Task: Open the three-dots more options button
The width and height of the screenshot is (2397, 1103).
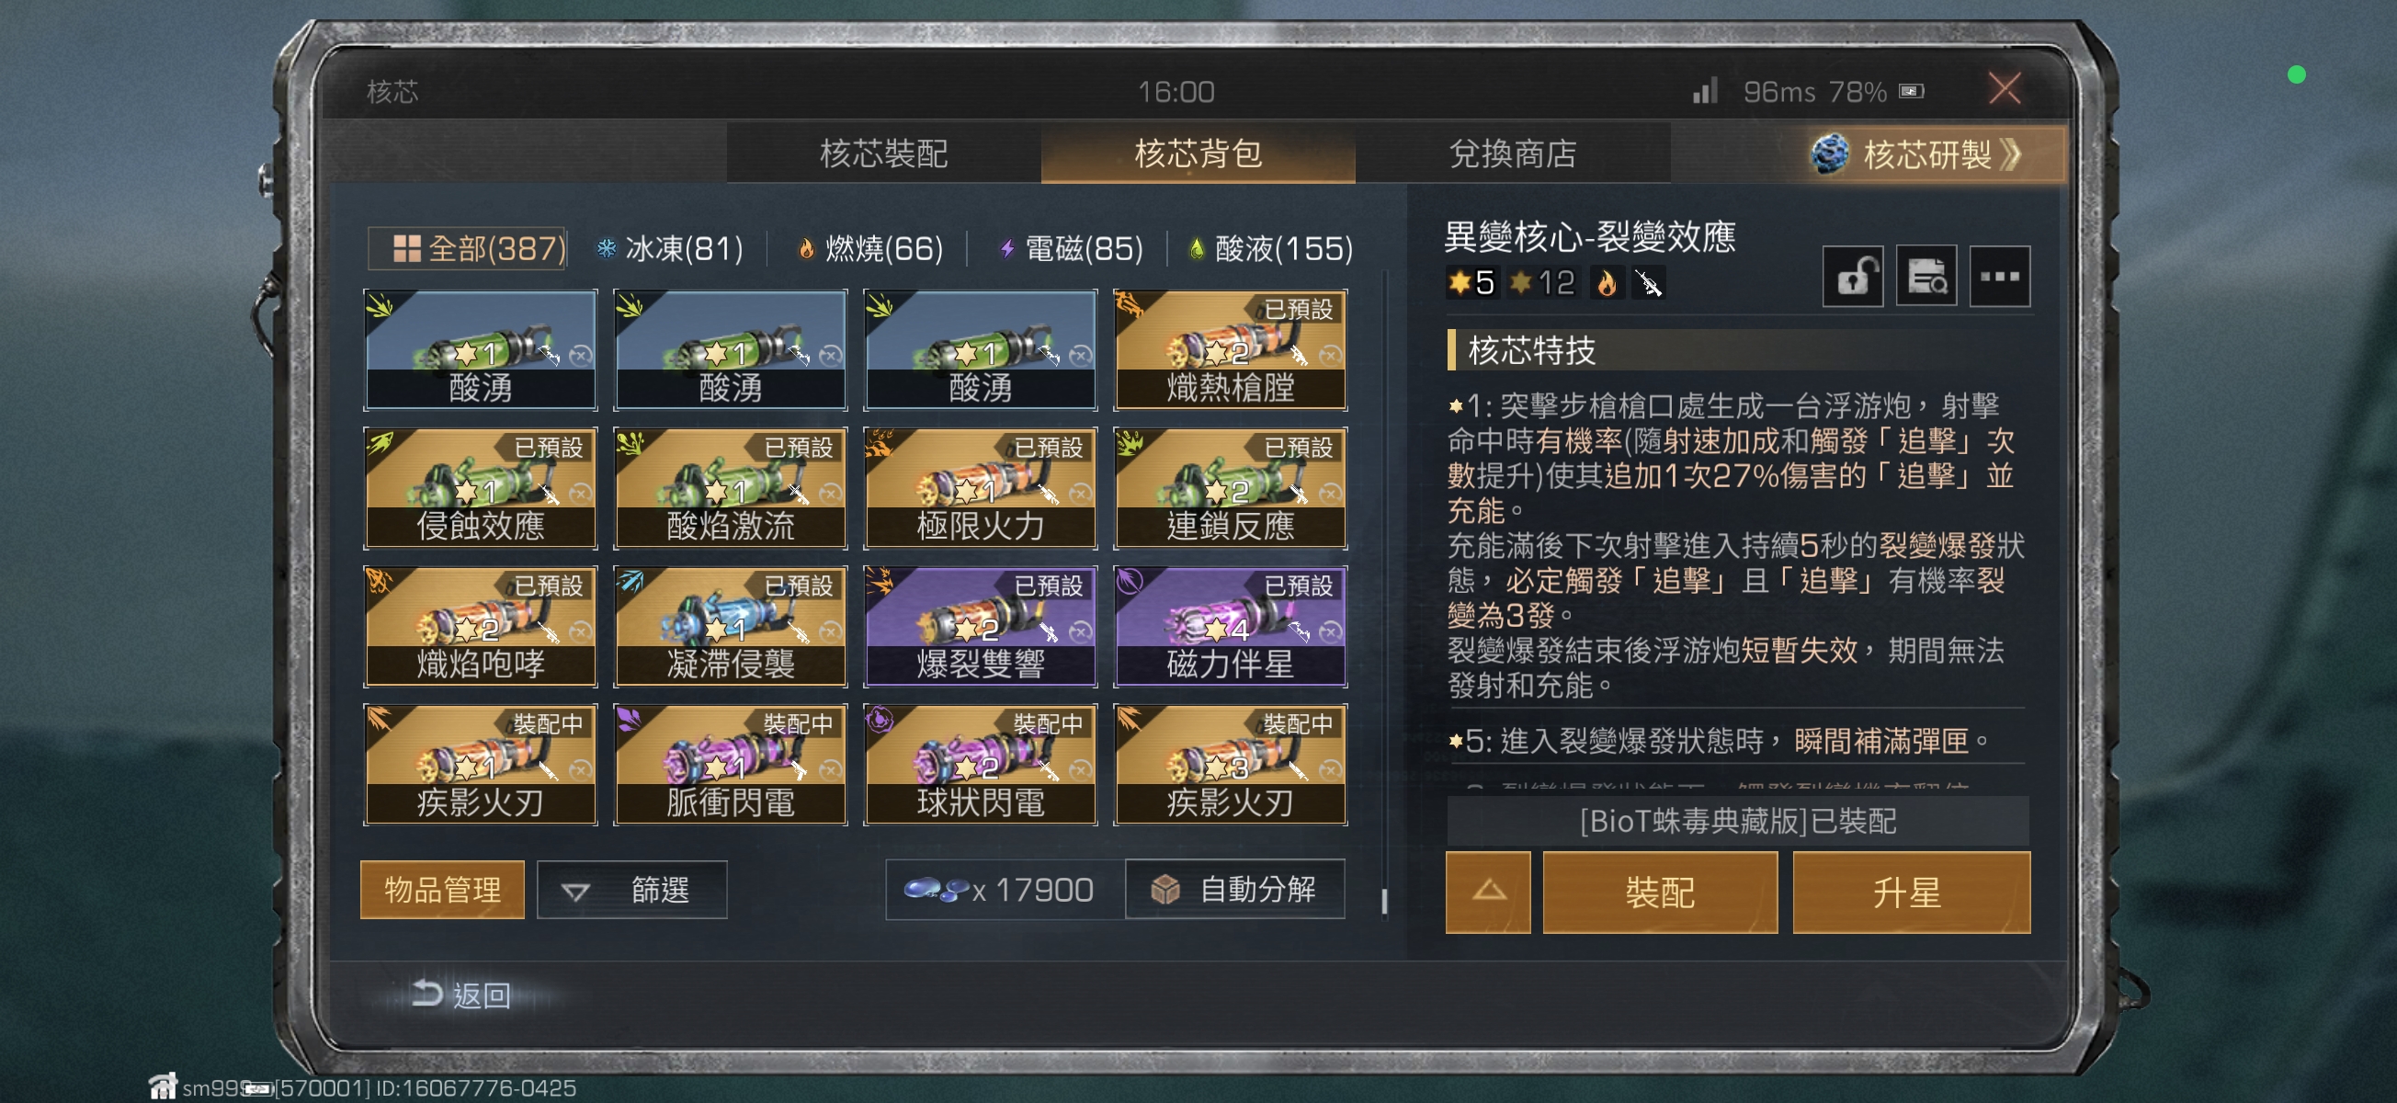Action: (2000, 277)
